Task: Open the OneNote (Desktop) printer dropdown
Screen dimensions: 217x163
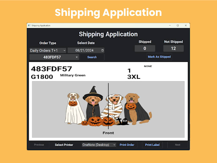Action: coord(99,145)
